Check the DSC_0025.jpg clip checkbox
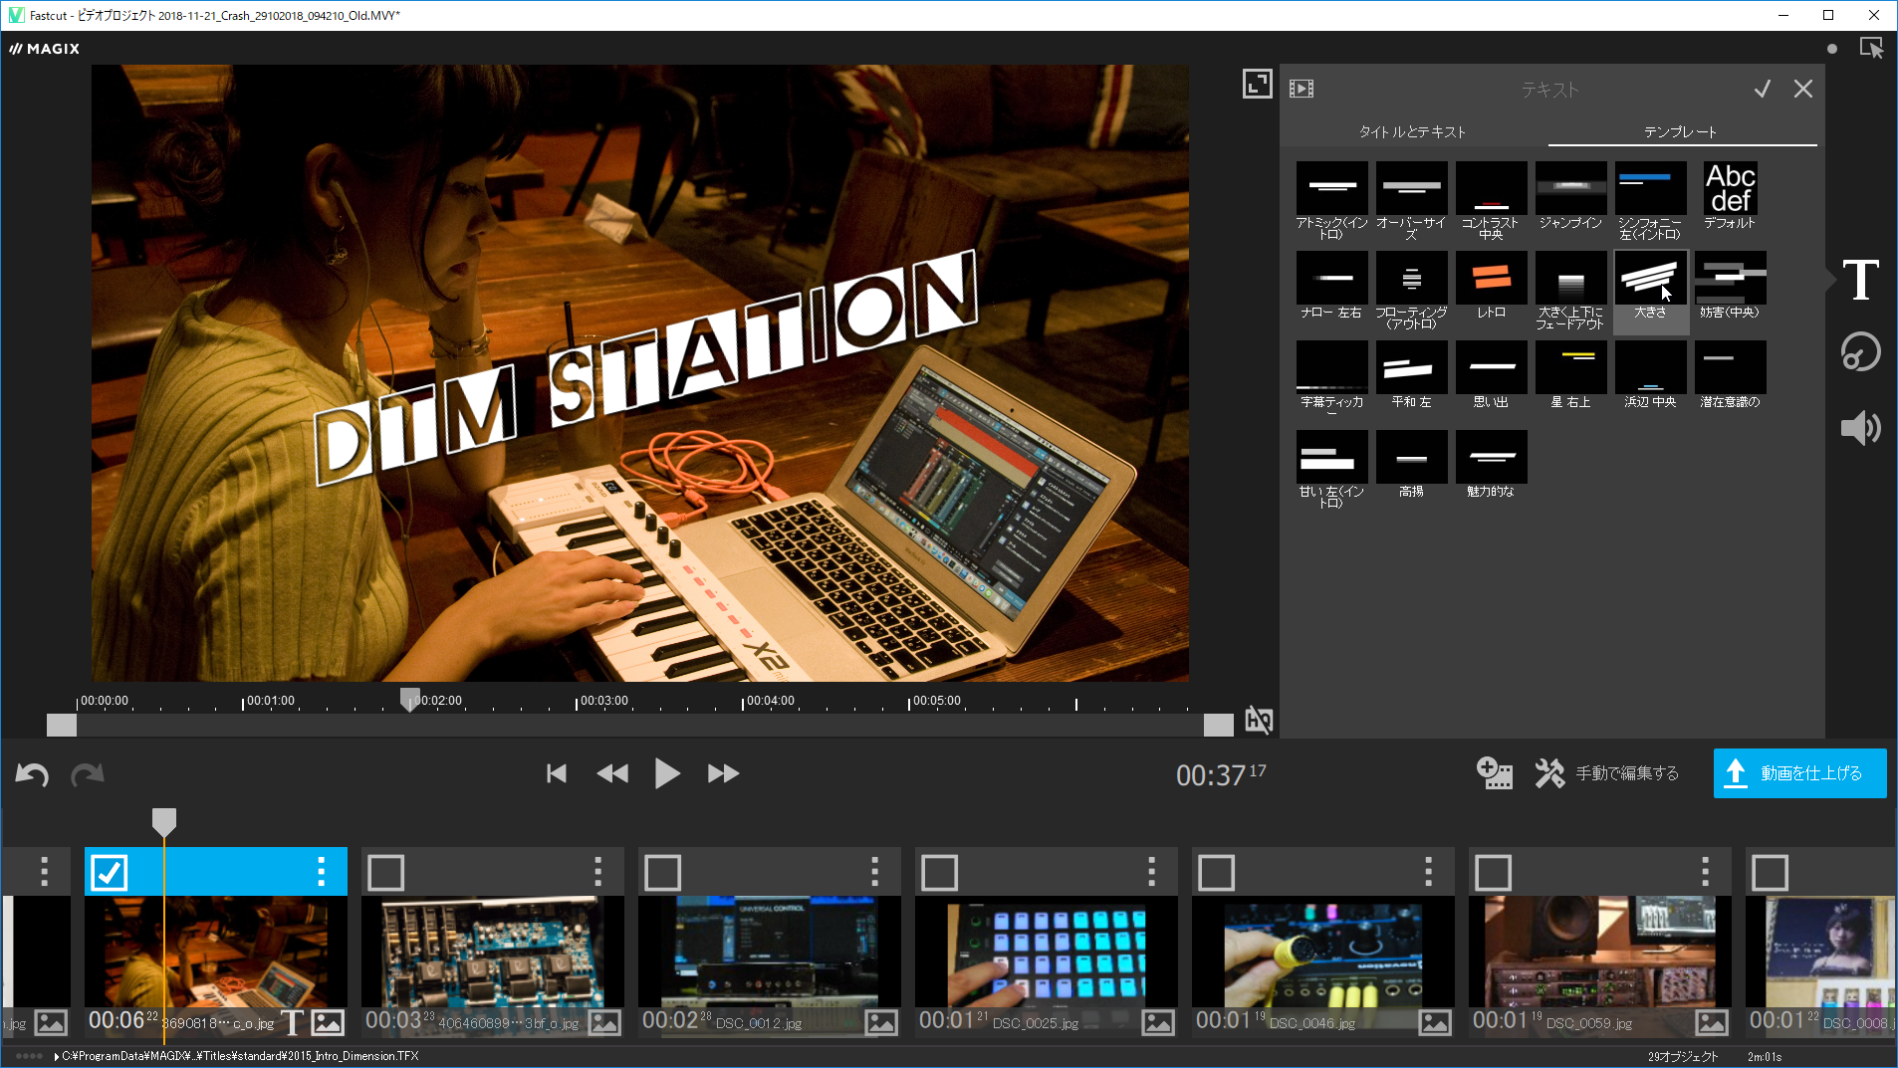The image size is (1898, 1068). [940, 873]
